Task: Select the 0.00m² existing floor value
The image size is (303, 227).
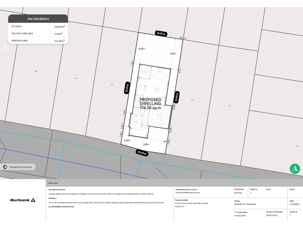Action: click(58, 34)
